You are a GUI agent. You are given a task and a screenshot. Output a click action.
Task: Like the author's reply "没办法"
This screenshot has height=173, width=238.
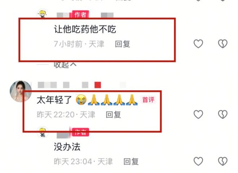click(198, 161)
